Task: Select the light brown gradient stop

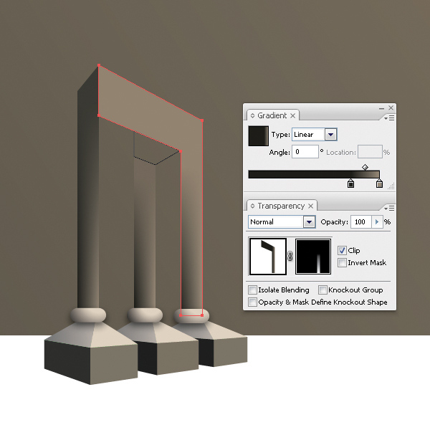Action: [379, 183]
